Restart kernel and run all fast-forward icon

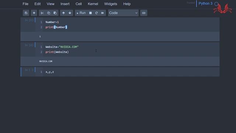103,13
